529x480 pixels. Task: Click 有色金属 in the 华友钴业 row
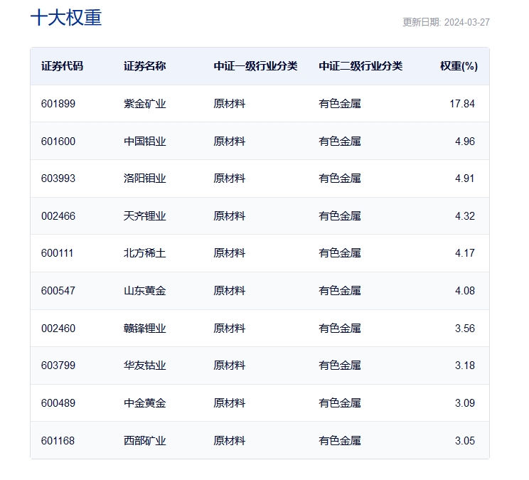(340, 366)
